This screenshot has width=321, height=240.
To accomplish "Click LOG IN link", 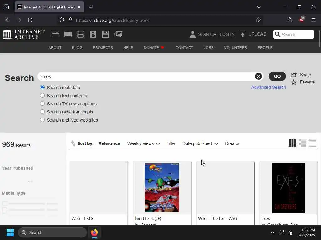I will (x=227, y=34).
